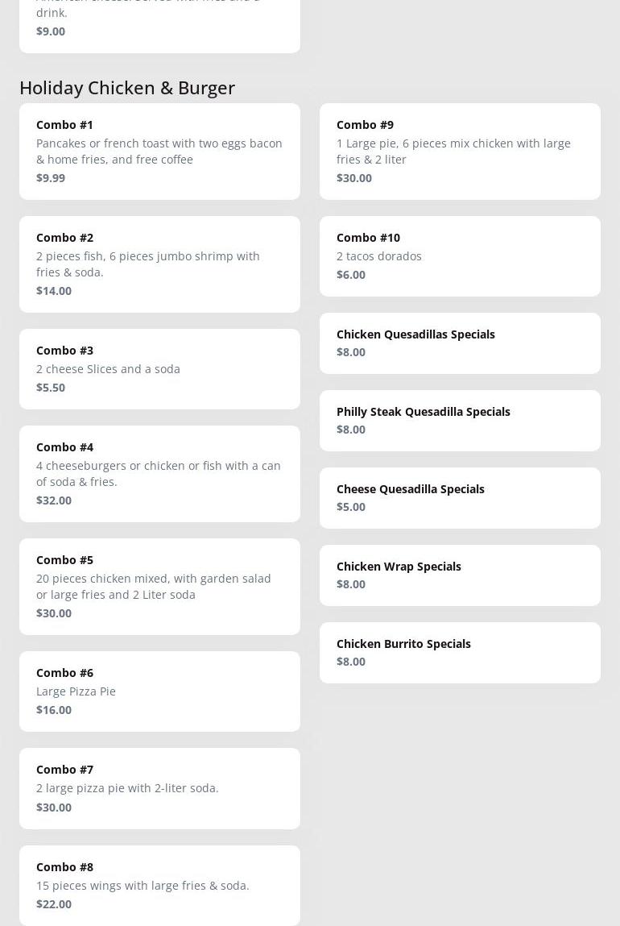Click the $32.00 price on Combo #4

click(54, 500)
